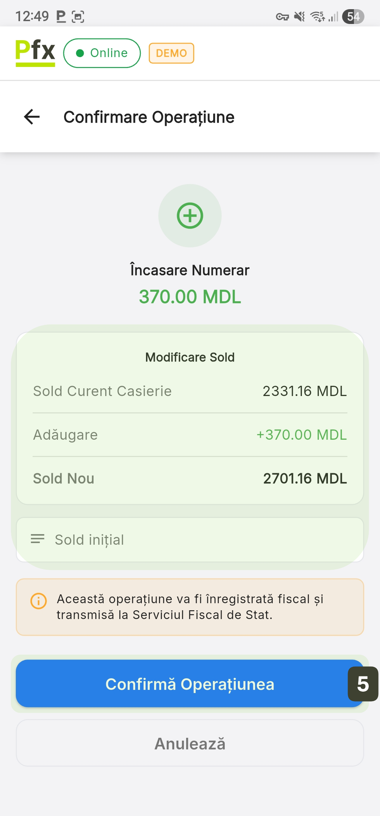Tap the 370.00 MDL green amount heading
Screen dimensions: 380x816
coord(190,297)
